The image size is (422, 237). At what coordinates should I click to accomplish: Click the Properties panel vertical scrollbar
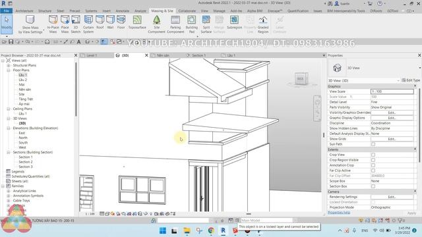(419, 125)
